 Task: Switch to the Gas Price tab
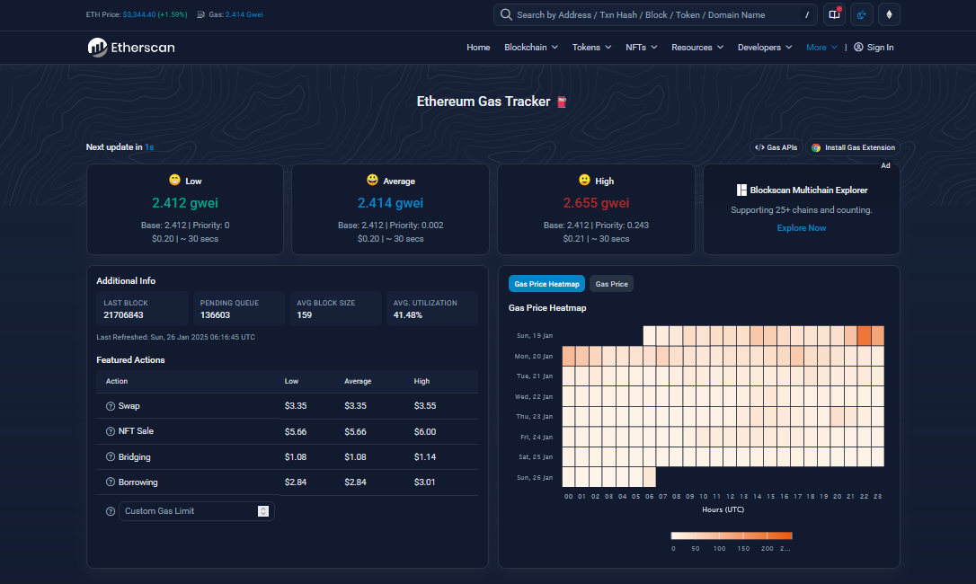(611, 284)
